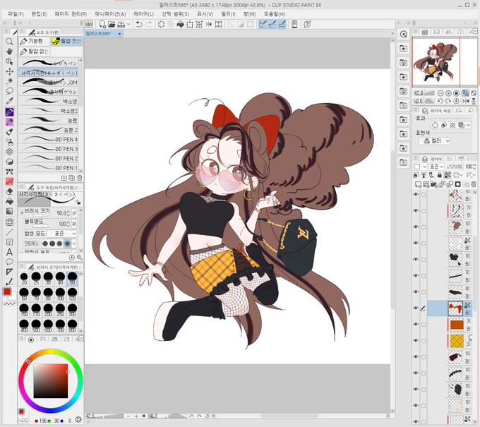The width and height of the screenshot is (480, 427).
Task: Choose the 박소영2 brush
Action: pos(49,111)
